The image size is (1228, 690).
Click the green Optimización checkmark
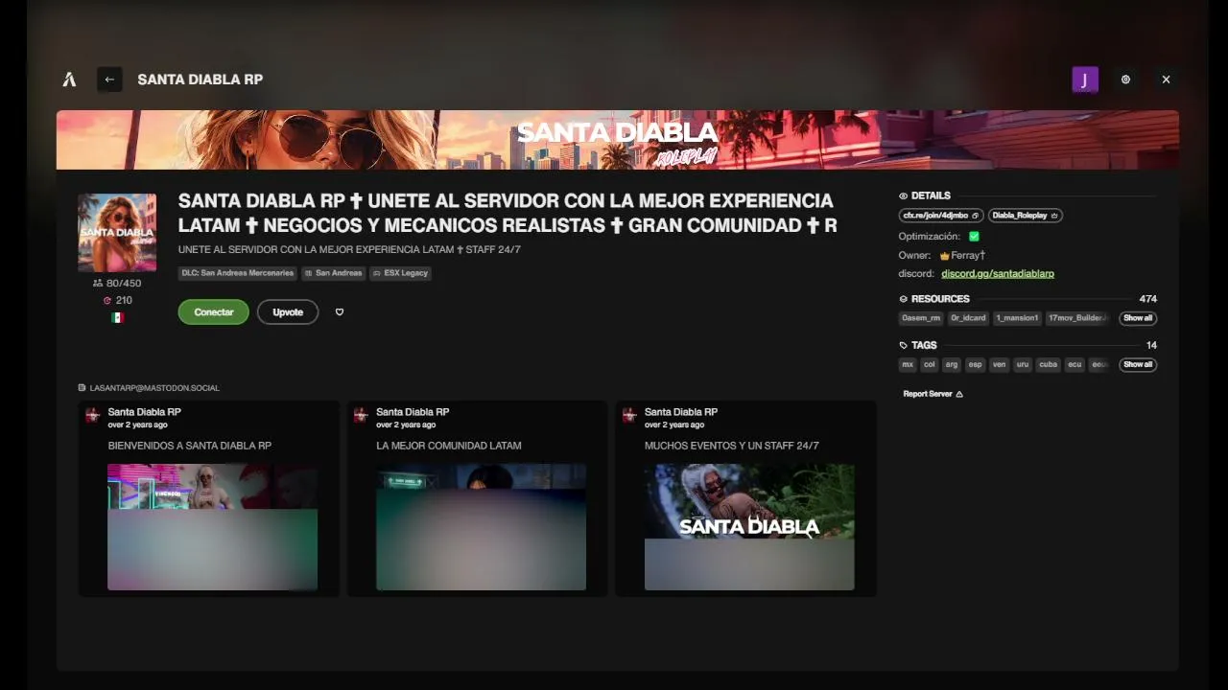(x=974, y=236)
